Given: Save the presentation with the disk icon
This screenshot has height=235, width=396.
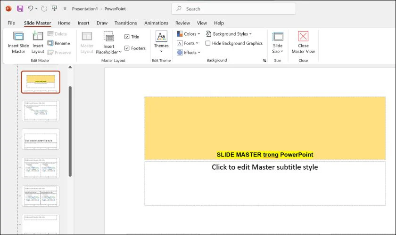Looking at the screenshot, I should [x=20, y=9].
